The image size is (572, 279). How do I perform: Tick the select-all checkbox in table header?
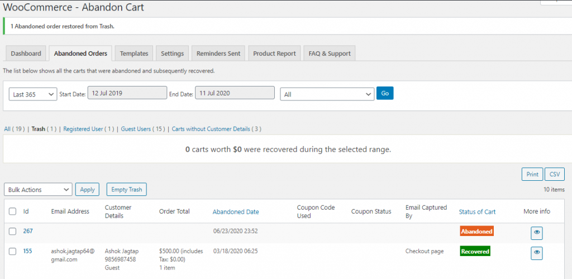click(12, 211)
